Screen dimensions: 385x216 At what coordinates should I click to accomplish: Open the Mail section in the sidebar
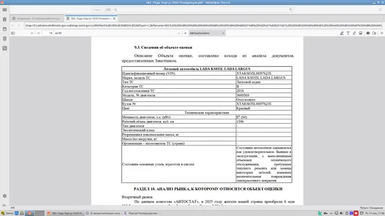pos(5,10)
